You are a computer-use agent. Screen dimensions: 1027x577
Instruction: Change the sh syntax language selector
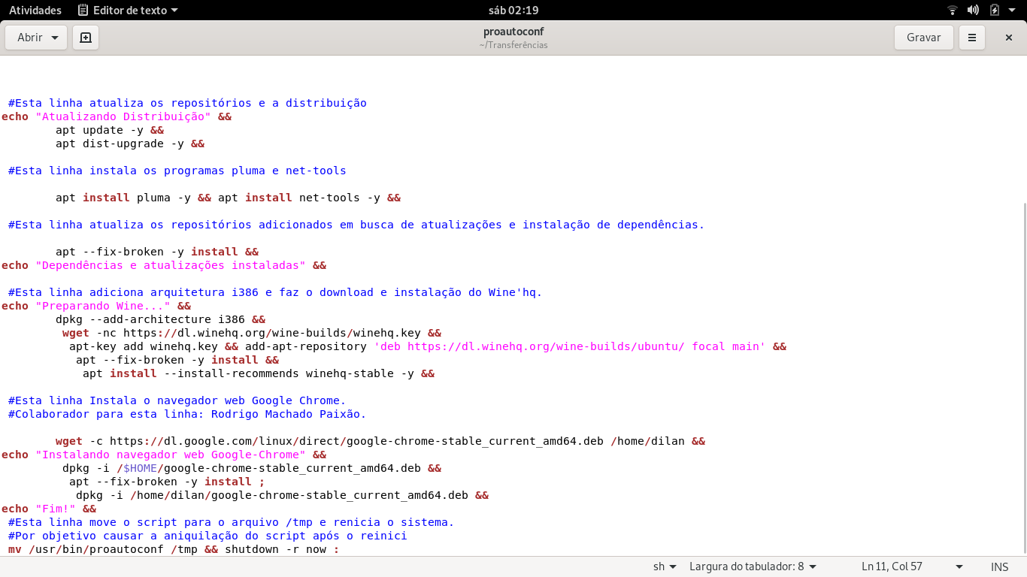point(665,567)
